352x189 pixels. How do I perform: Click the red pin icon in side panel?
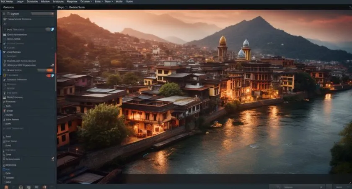tap(4, 111)
